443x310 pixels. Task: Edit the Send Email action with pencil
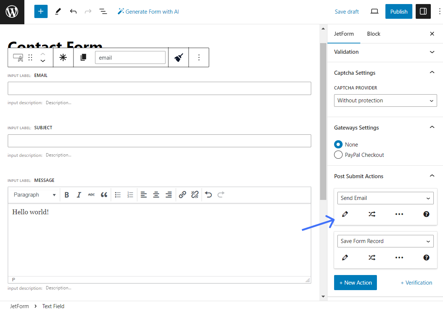(x=345, y=214)
